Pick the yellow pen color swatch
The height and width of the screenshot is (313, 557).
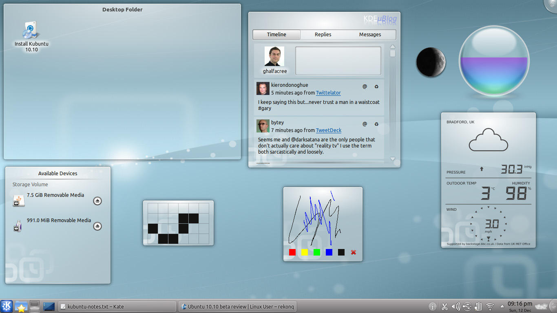305,252
